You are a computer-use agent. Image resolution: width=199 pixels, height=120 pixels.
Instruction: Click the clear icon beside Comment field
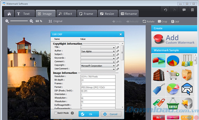tap(118, 62)
